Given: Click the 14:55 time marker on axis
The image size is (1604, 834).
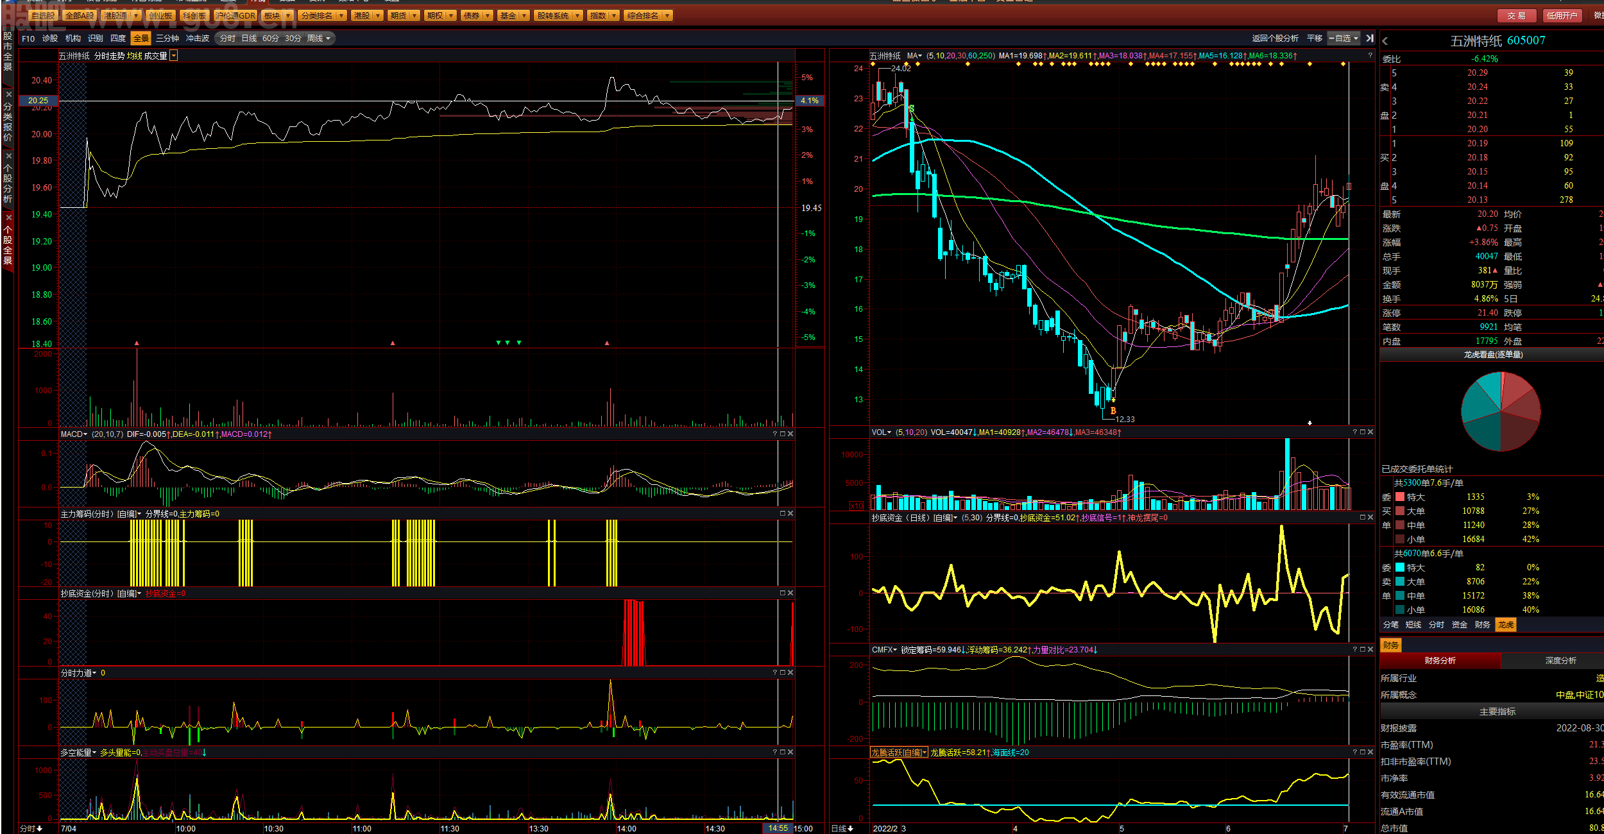Looking at the screenshot, I should click(x=778, y=828).
